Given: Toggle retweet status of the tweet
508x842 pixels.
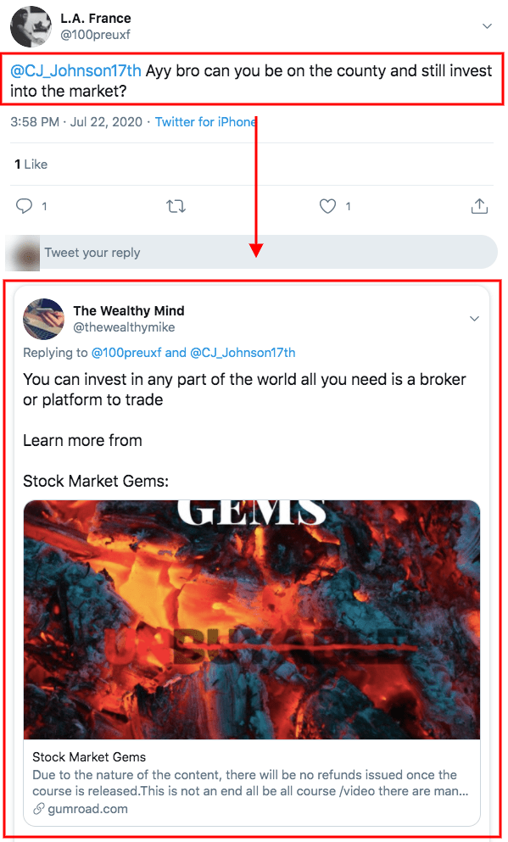Looking at the screenshot, I should coord(176,205).
